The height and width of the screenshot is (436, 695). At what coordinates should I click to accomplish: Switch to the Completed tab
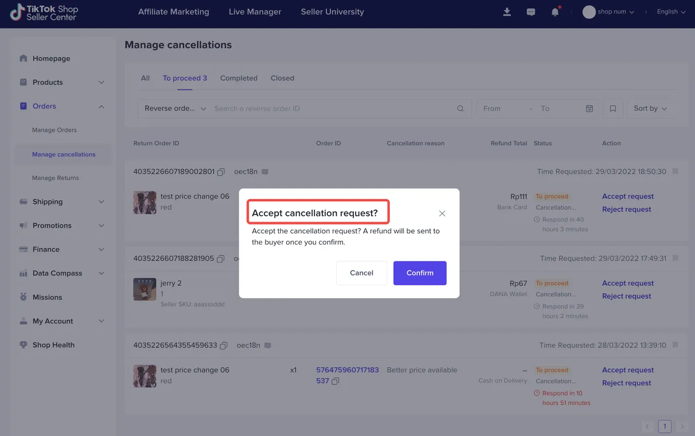[238, 78]
